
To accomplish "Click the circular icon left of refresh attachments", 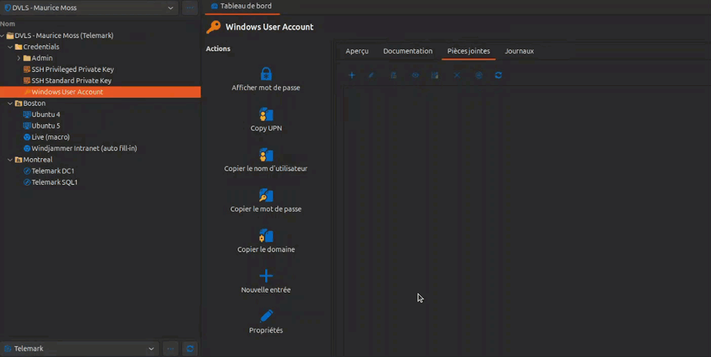I will pyautogui.click(x=479, y=75).
